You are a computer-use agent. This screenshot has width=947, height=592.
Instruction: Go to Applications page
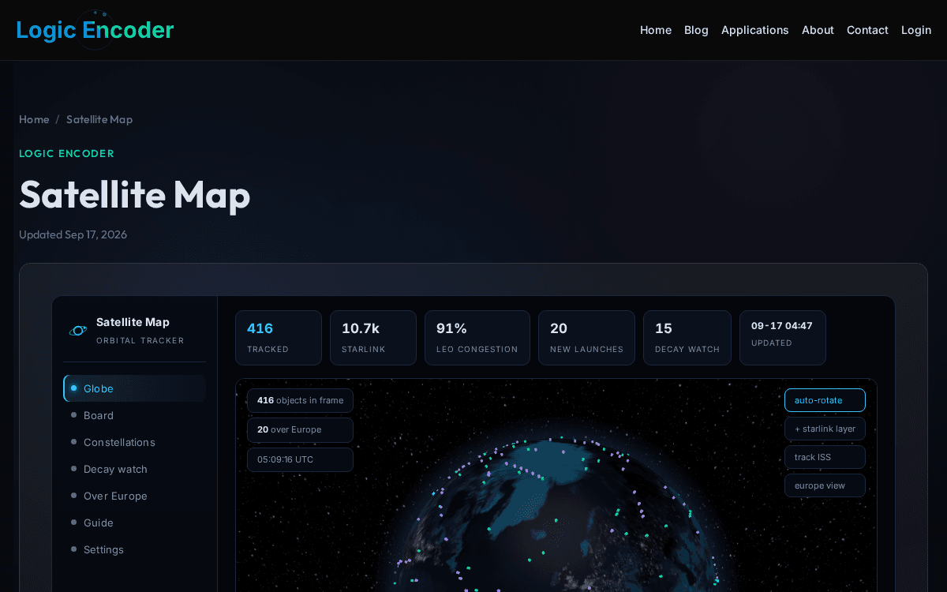(754, 30)
